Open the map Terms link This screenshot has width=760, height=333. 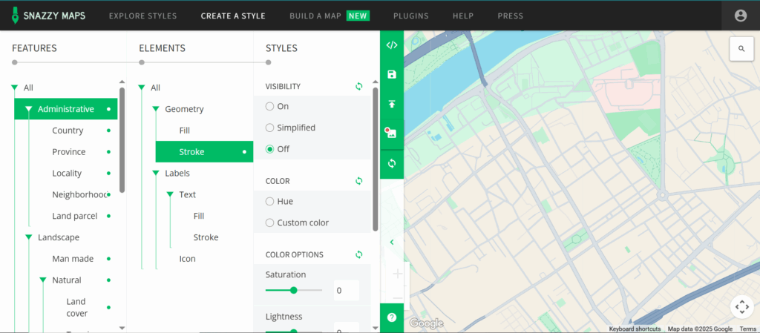click(x=748, y=329)
